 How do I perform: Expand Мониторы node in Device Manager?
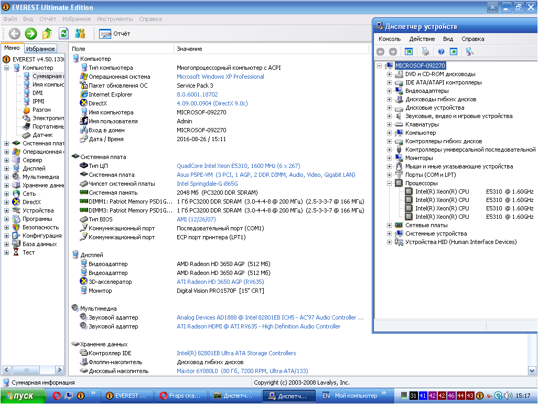pos(390,158)
